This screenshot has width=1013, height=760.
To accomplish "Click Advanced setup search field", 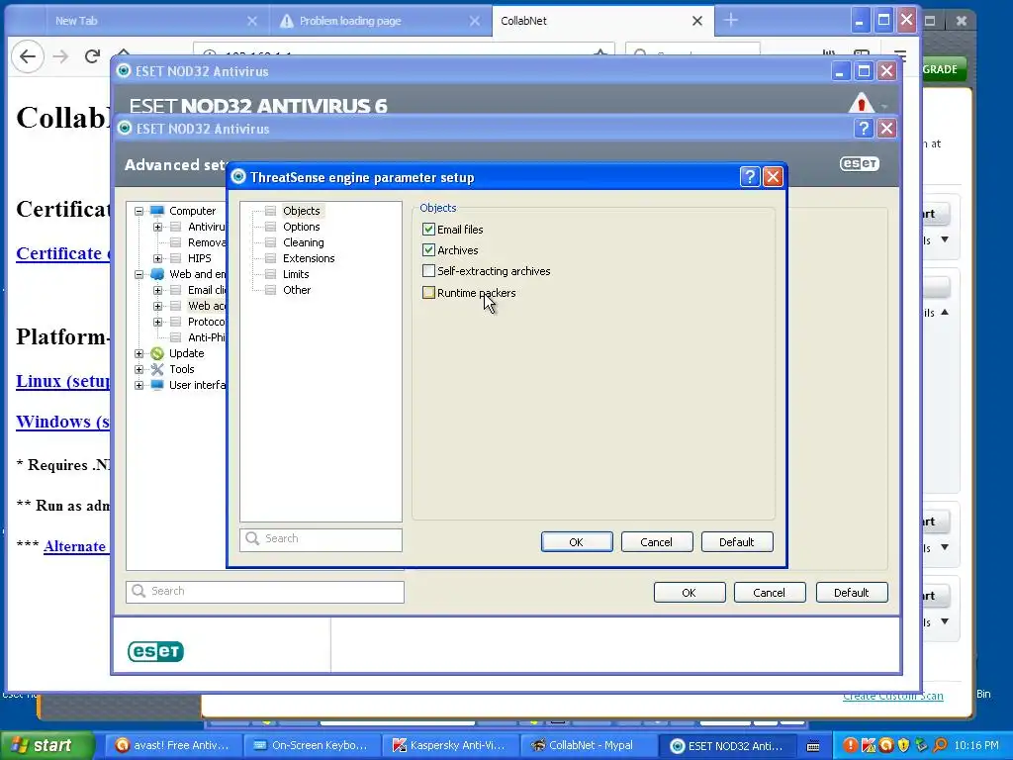I will 265,592.
